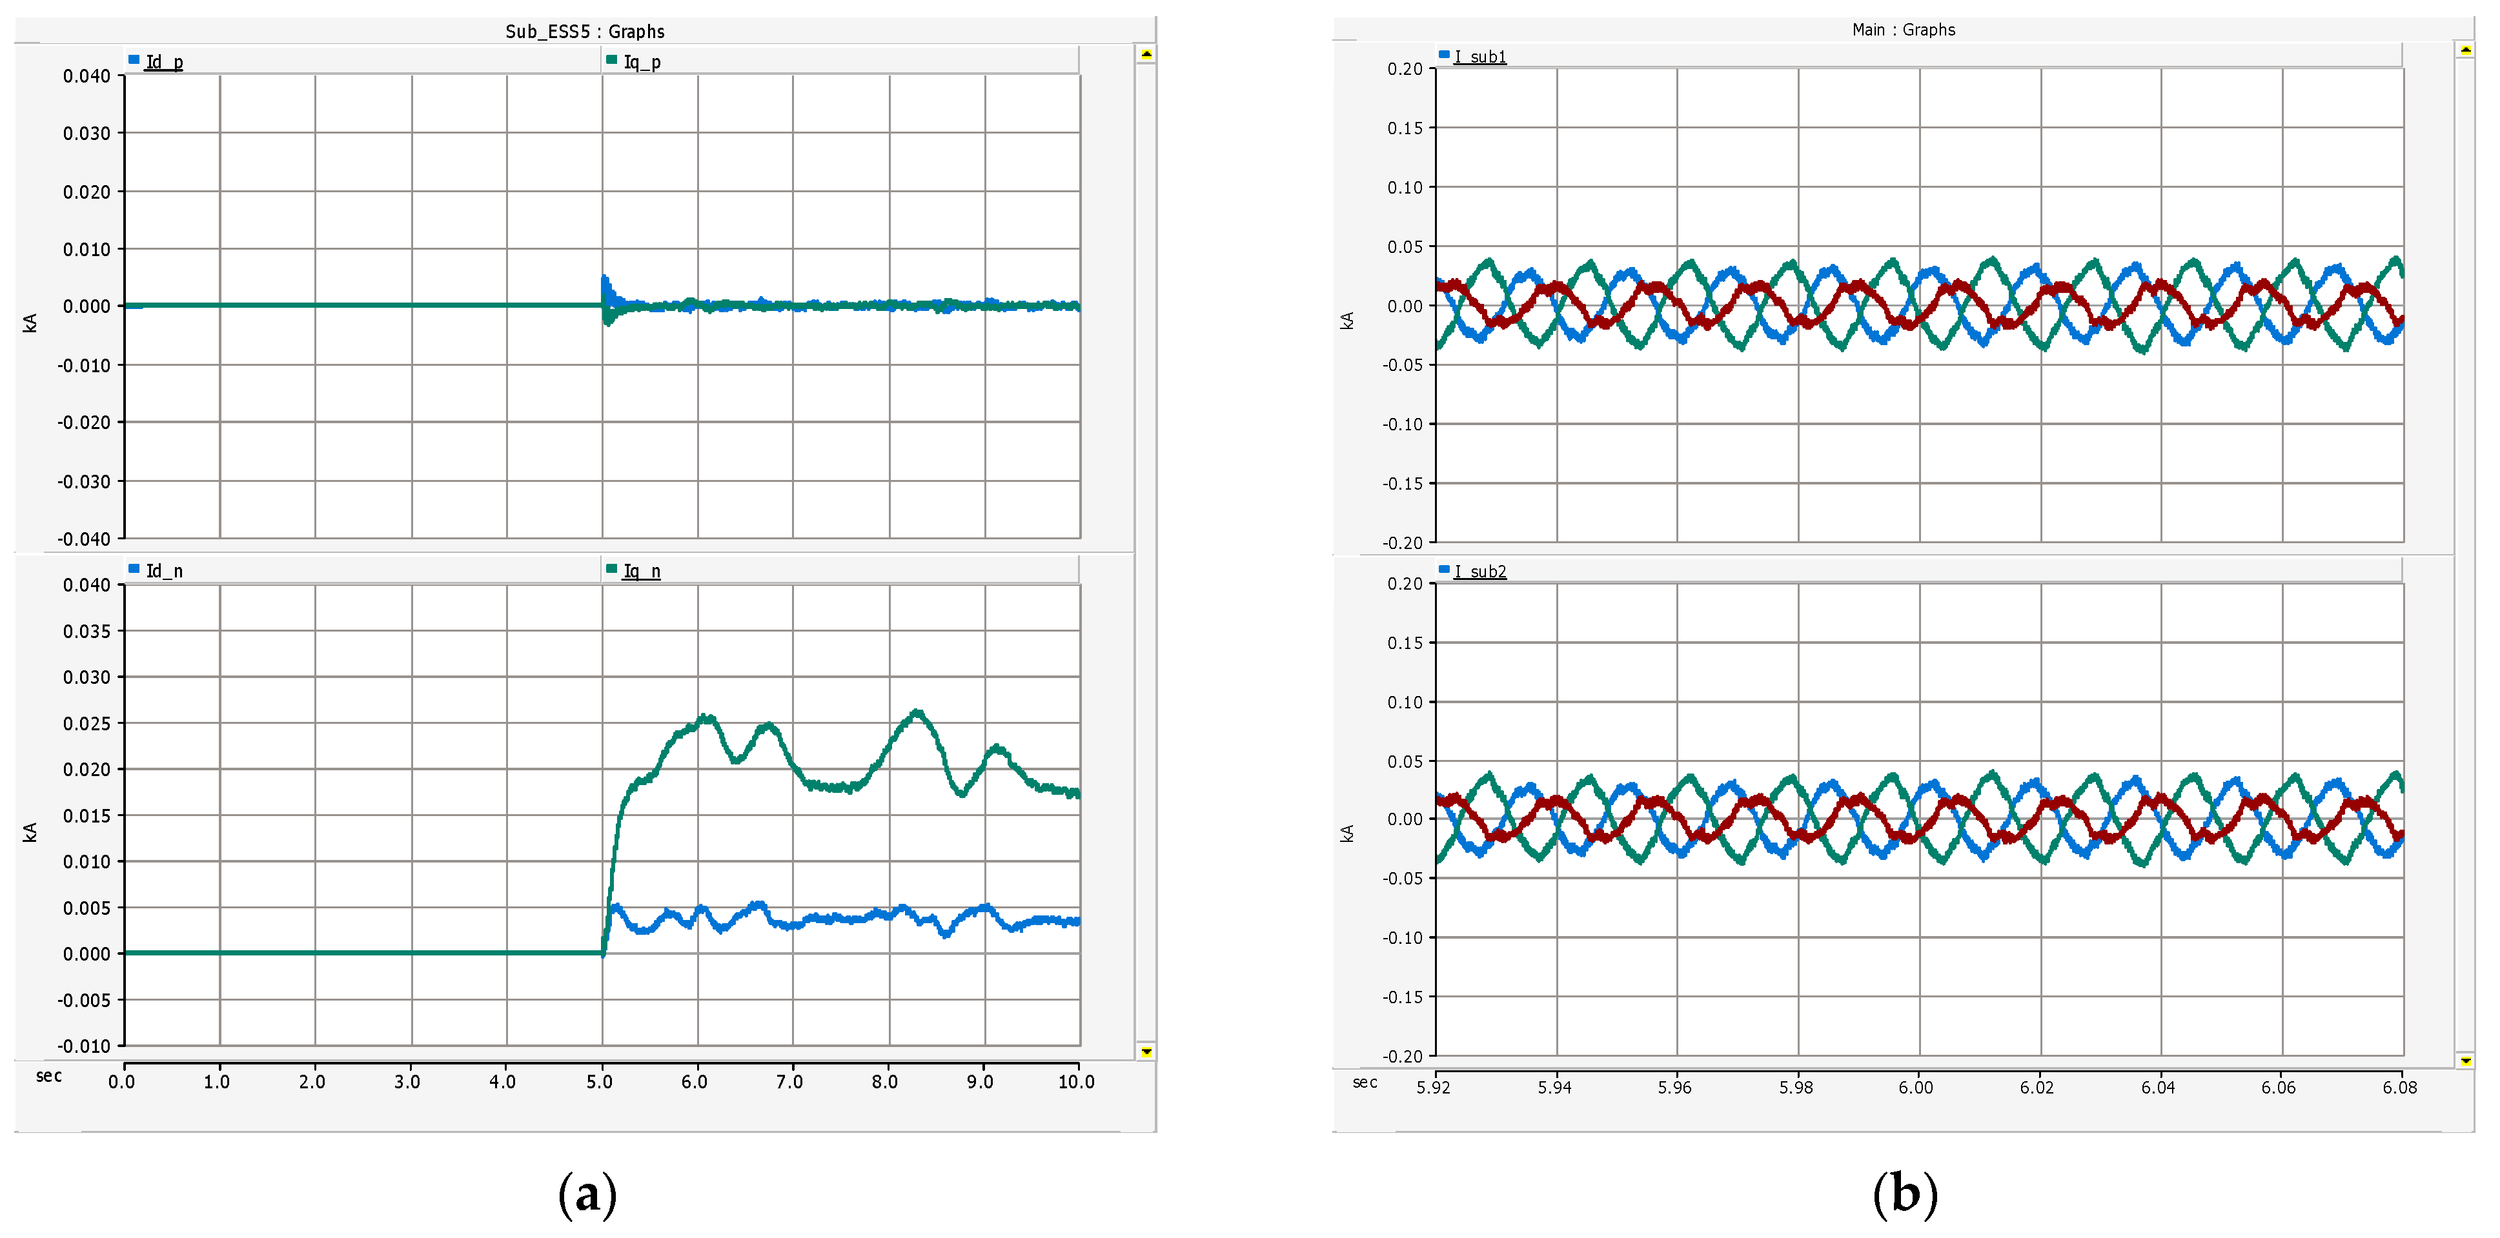2500x1238 pixels.
Task: Click the green Iq_p legend swatch
Action: click(611, 60)
